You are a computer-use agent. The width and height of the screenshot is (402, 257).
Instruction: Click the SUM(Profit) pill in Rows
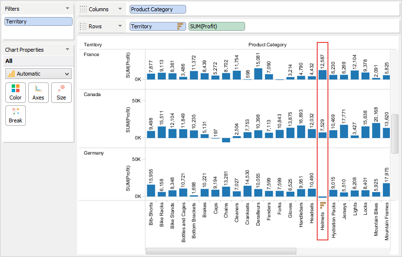(216, 26)
